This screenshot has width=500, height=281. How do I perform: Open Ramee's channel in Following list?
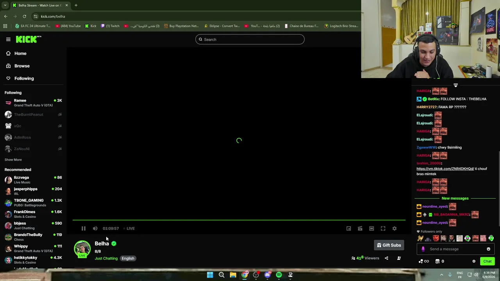33,103
